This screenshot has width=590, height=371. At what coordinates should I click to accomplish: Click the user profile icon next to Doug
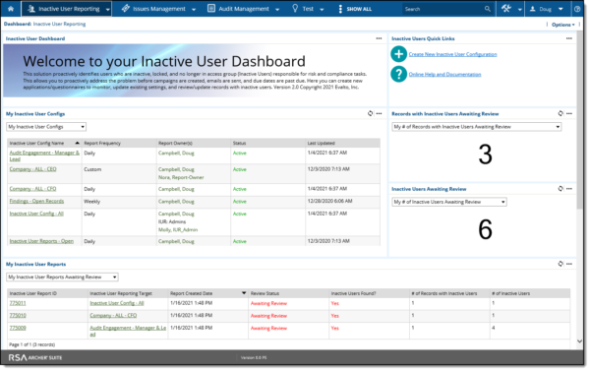[532, 9]
